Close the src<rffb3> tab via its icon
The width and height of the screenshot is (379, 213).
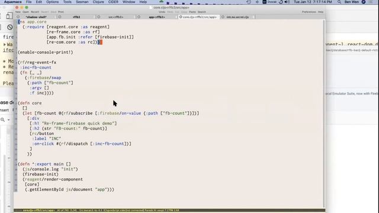coord(99,17)
